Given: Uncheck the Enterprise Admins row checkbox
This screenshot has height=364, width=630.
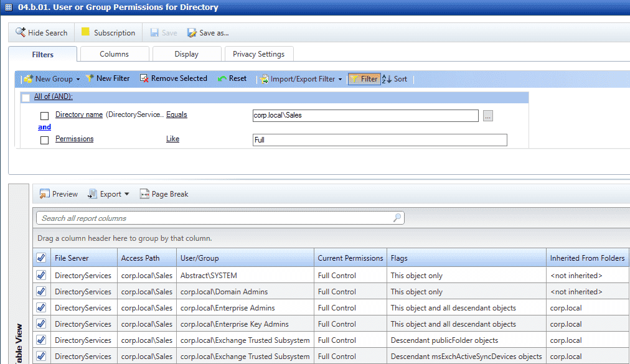Looking at the screenshot, I should 41,307.
